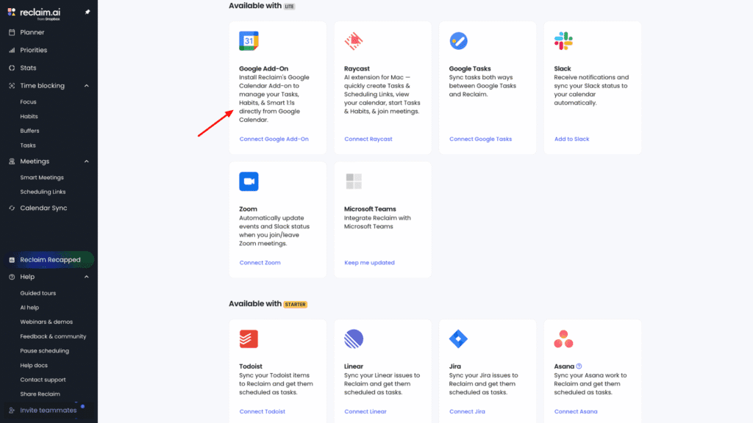The image size is (753, 423).
Task: Click the Slack logo icon
Action: click(x=563, y=41)
